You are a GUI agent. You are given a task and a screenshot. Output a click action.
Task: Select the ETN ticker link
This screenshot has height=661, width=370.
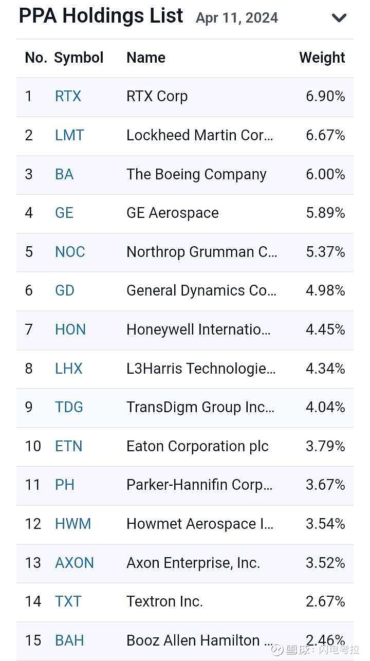point(69,446)
